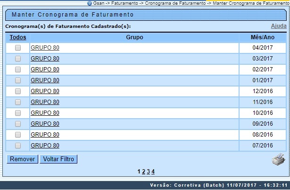
Task: Click the Grupo column header
Action: point(134,37)
